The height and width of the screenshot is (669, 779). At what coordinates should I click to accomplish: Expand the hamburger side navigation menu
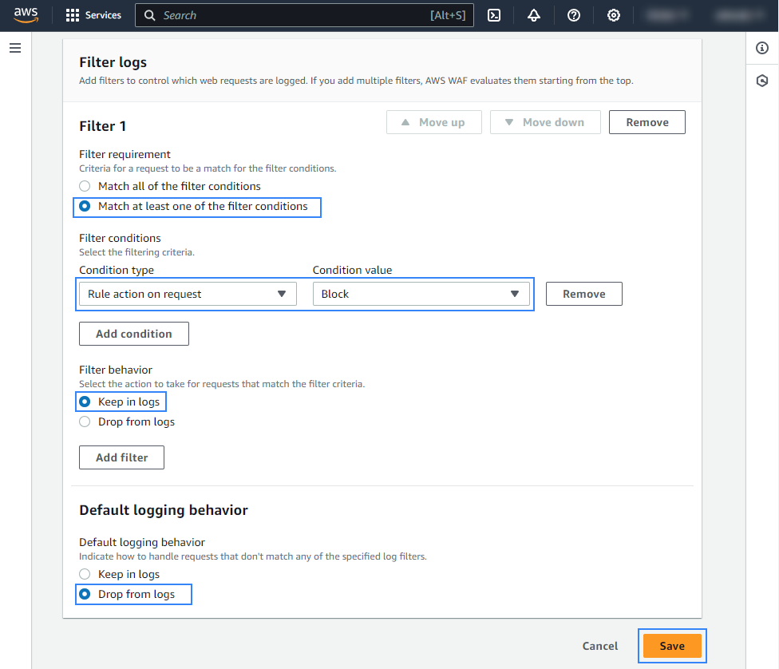[15, 49]
